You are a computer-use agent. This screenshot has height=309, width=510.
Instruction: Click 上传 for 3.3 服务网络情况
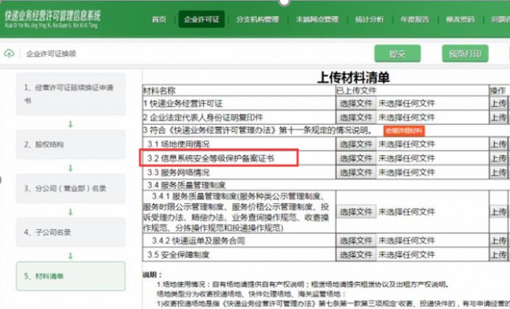coord(499,173)
